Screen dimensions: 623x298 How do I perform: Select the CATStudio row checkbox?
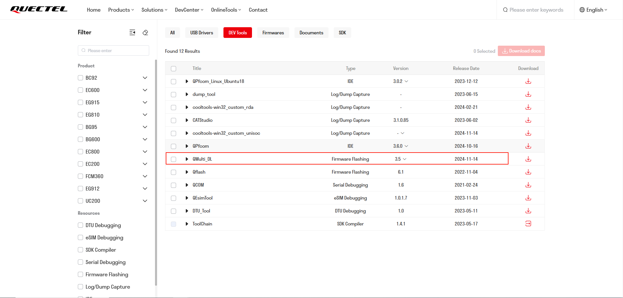tap(174, 120)
